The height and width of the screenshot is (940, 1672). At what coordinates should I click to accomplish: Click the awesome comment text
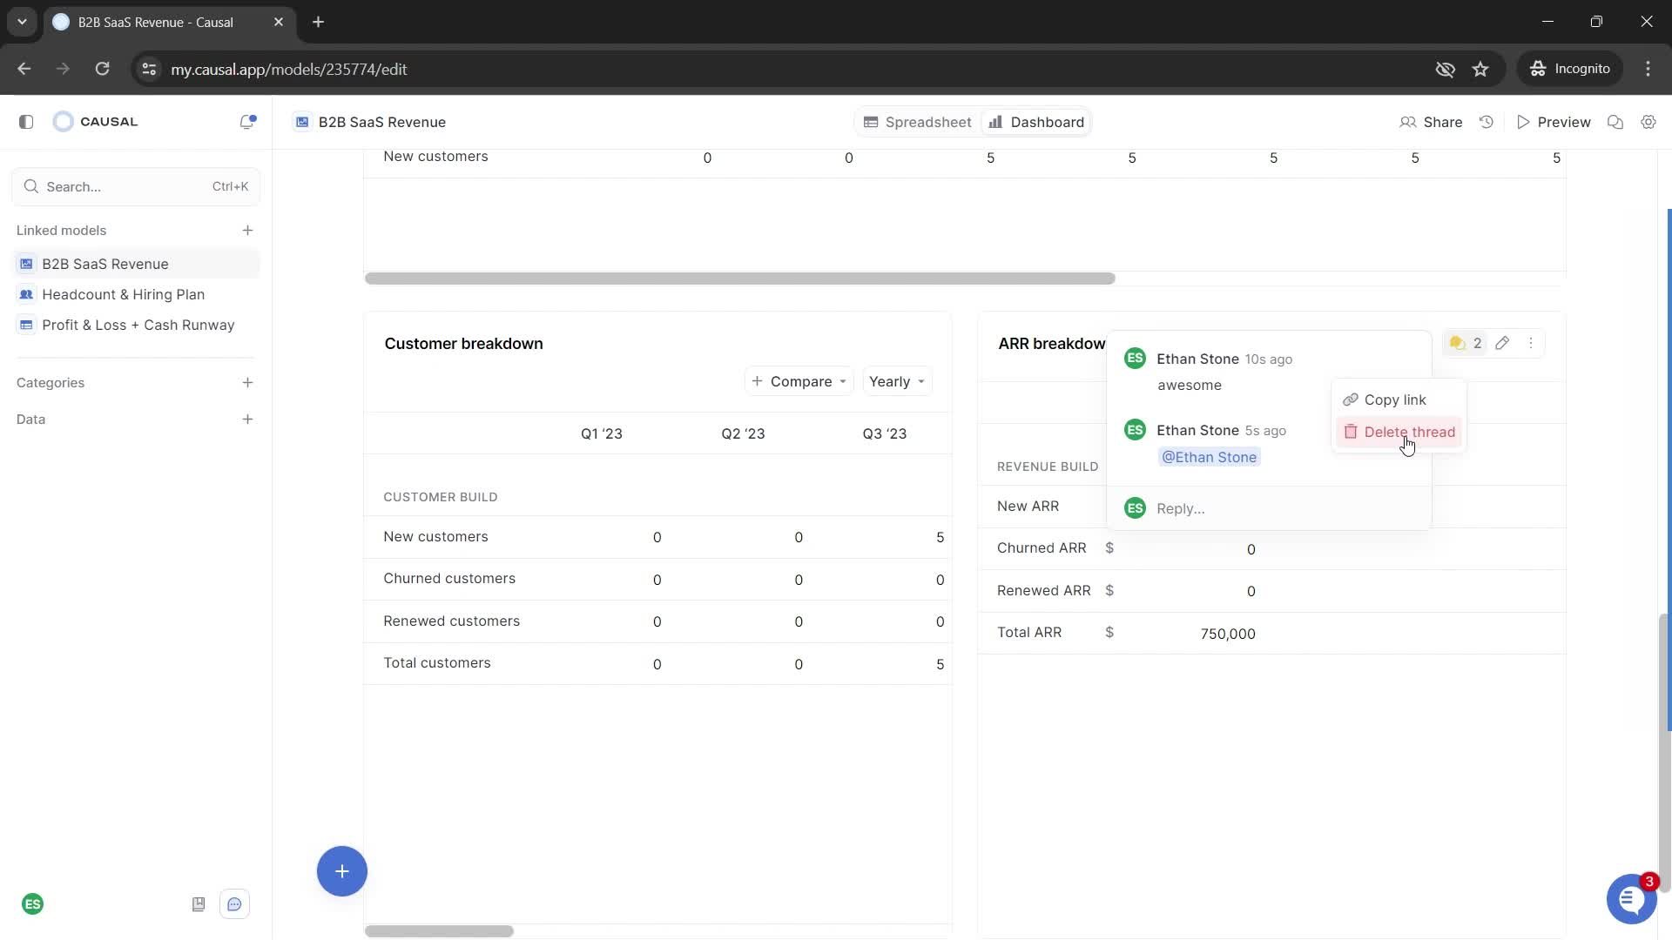pyautogui.click(x=1190, y=386)
